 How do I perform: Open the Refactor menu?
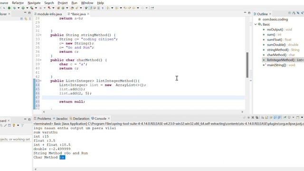pyautogui.click(x=18, y=3)
